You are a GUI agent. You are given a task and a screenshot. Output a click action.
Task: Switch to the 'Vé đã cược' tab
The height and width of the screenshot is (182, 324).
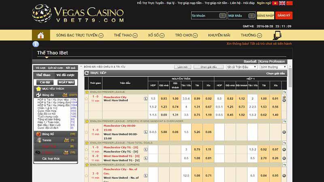click(65, 75)
